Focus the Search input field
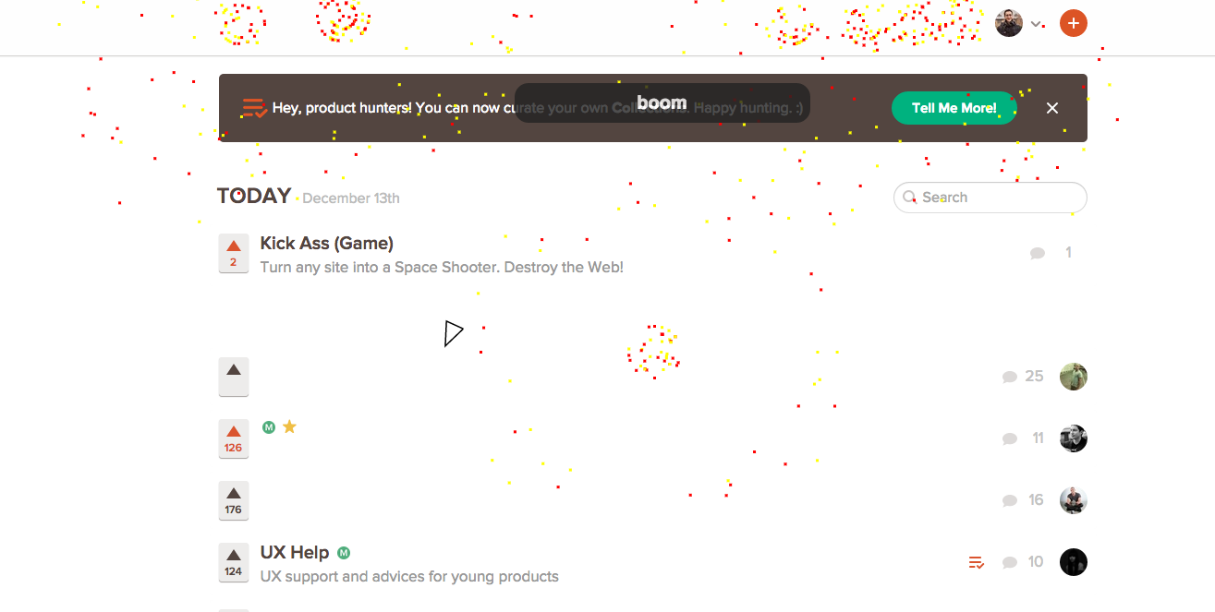This screenshot has height=612, width=1215. pos(990,198)
